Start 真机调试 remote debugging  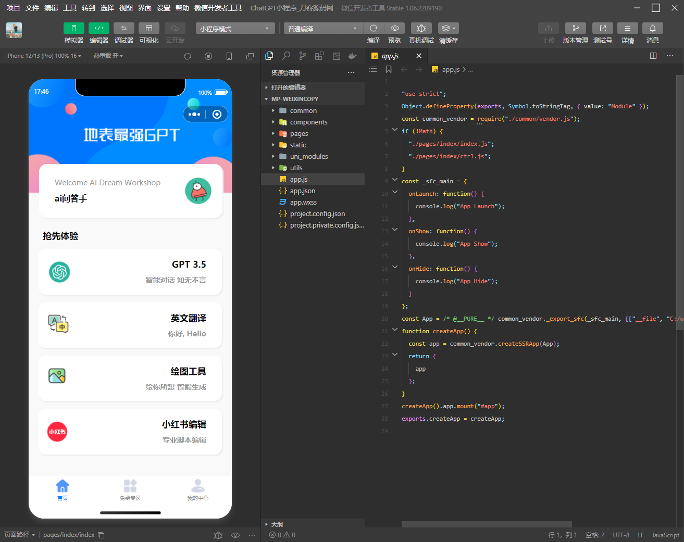pos(421,28)
